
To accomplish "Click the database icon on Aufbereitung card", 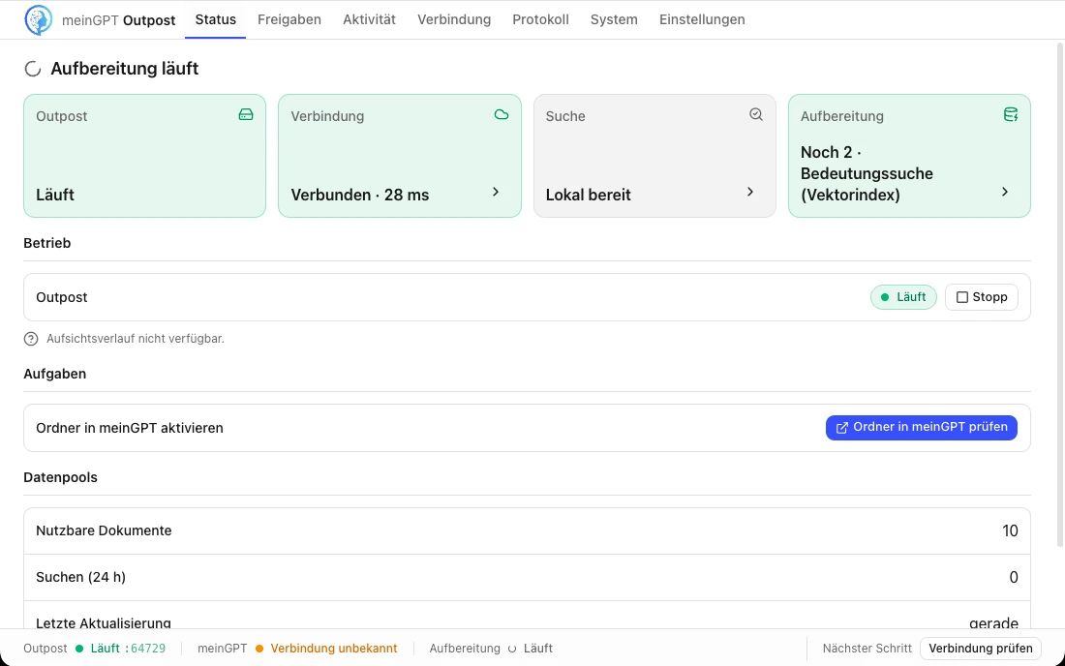I will (1011, 115).
